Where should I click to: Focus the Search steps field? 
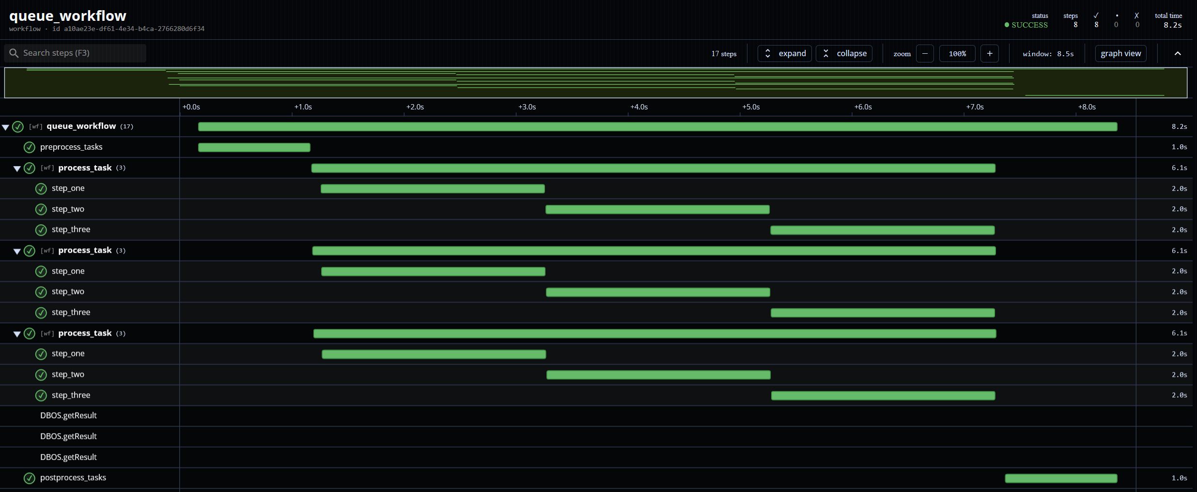coord(75,53)
